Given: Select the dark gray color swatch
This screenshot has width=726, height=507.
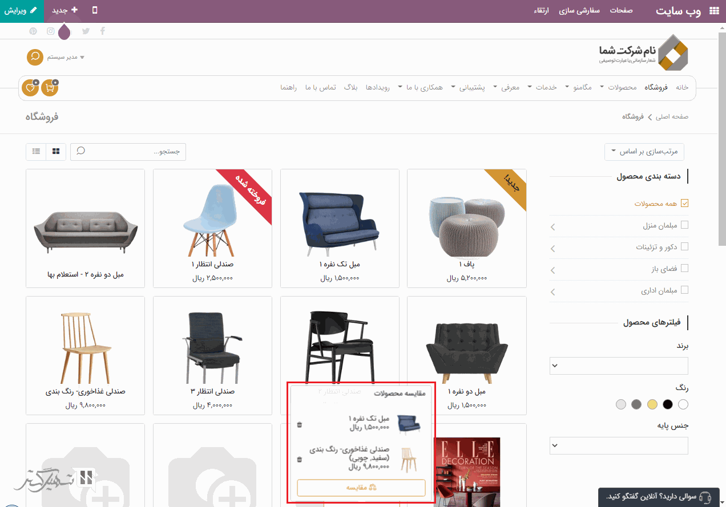Looking at the screenshot, I should tap(637, 404).
